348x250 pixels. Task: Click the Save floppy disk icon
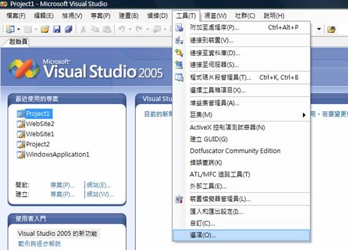(57, 29)
